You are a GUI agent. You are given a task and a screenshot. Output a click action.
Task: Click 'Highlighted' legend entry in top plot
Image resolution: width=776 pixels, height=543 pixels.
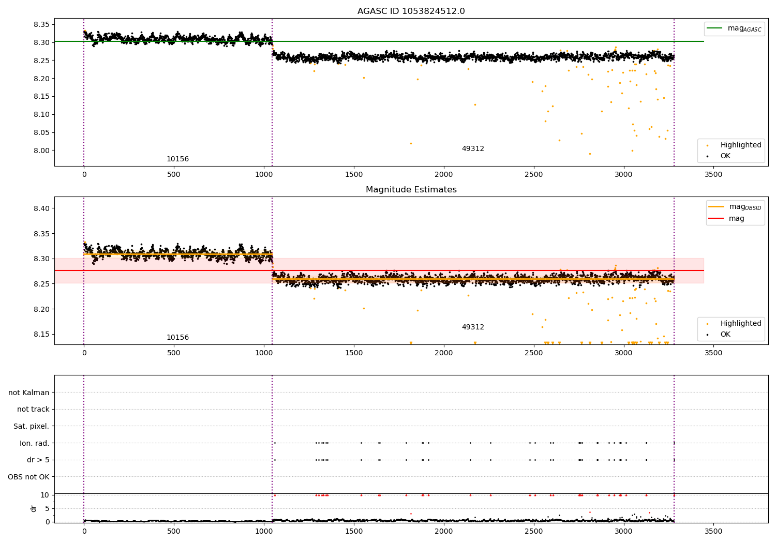tap(741, 145)
